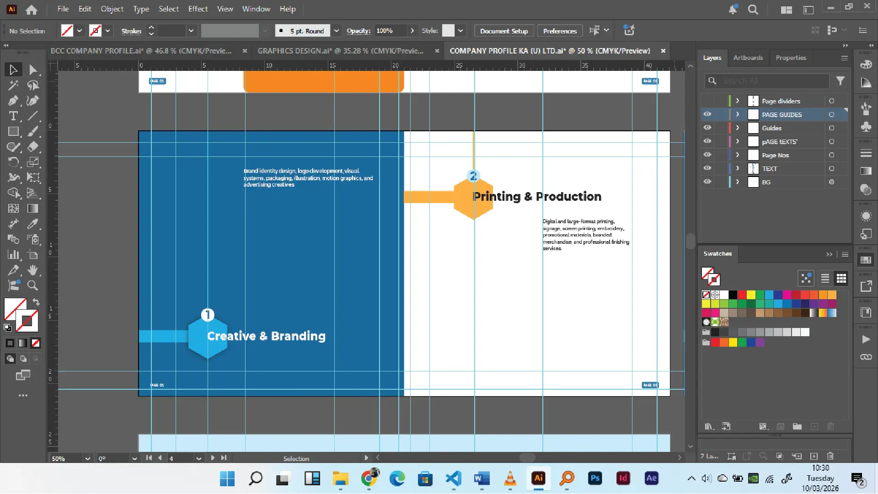Open the brush definition 5 pt. Round dropdown
The width and height of the screenshot is (878, 494).
coord(337,31)
